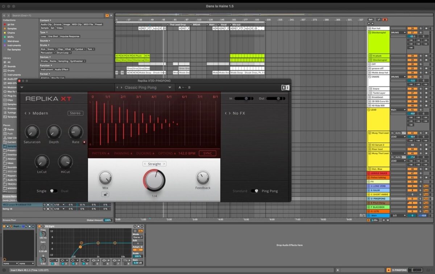Go to previous preset before Classic Ping Pong
The image size is (435, 274).
pos(117,87)
